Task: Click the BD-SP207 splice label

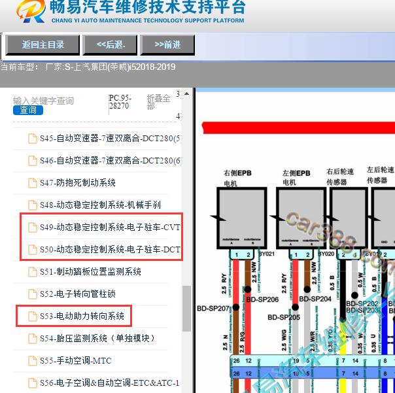Action: pyautogui.click(x=213, y=309)
